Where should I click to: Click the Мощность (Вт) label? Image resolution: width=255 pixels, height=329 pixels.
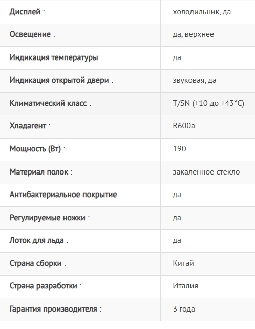pos(37,149)
